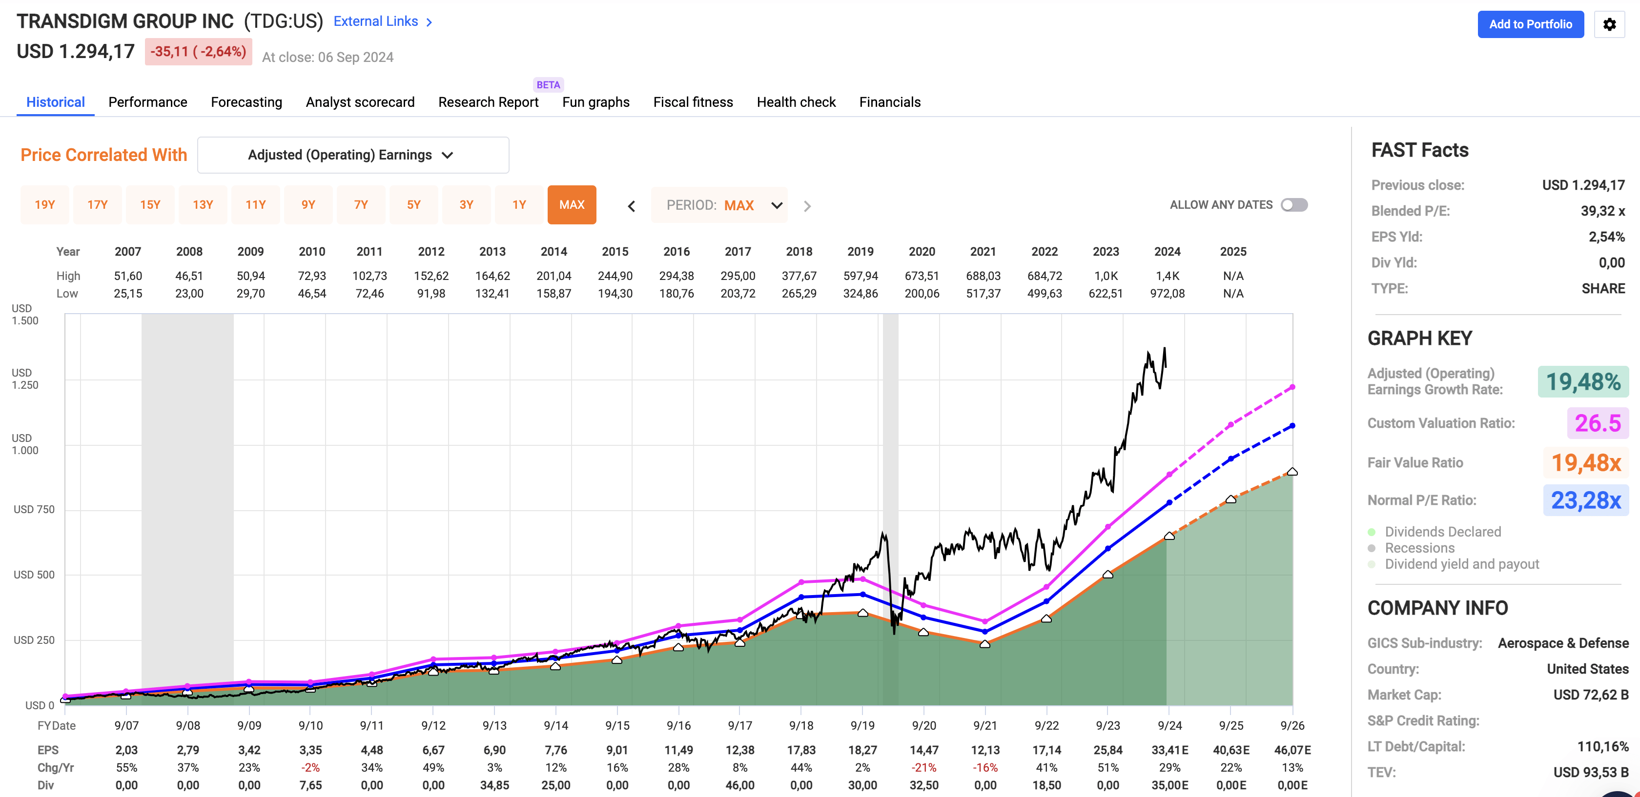The image size is (1640, 797).
Task: Click the right chevron beside PERIOD selector
Action: tap(807, 205)
